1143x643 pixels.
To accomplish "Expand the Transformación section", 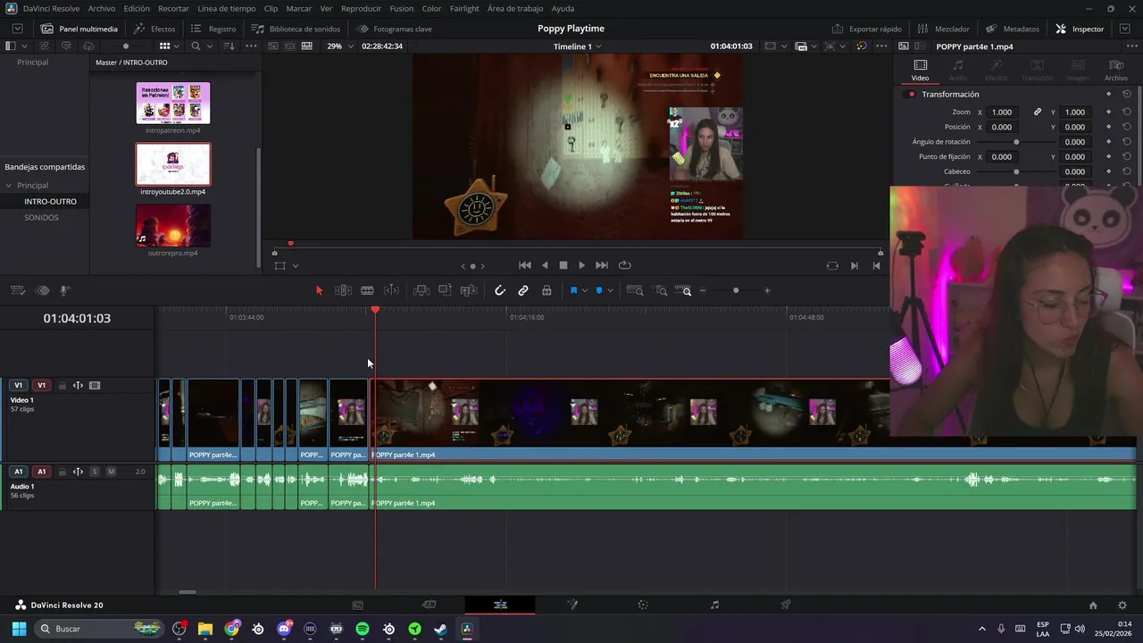I will point(950,94).
